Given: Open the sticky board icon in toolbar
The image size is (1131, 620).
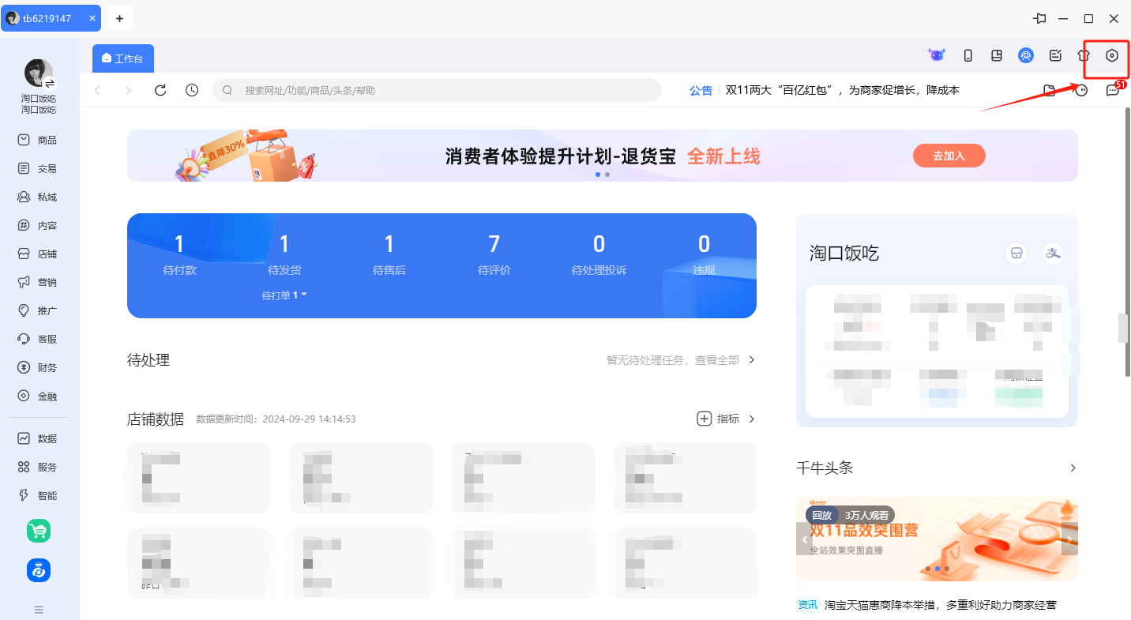Looking at the screenshot, I should tap(997, 55).
